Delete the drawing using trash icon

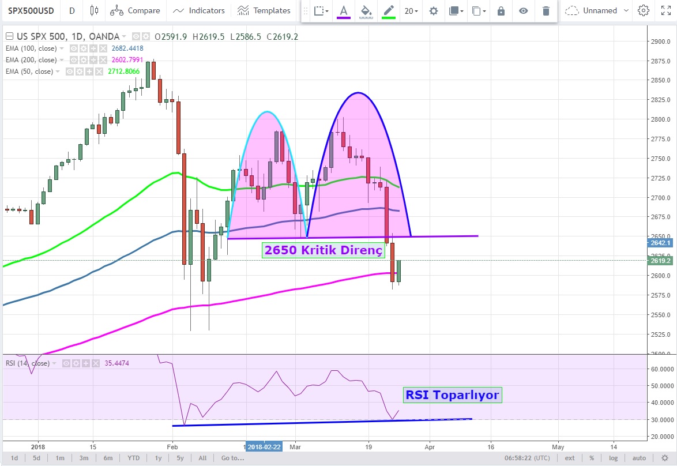point(546,10)
